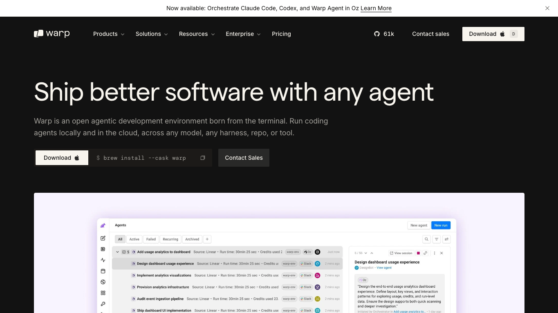Viewport: 558px width, 313px height.
Task: Expand the Enterprise menu
Action: pos(243,34)
